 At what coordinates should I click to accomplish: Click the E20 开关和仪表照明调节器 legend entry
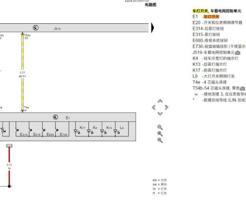pyautogui.click(x=217, y=22)
